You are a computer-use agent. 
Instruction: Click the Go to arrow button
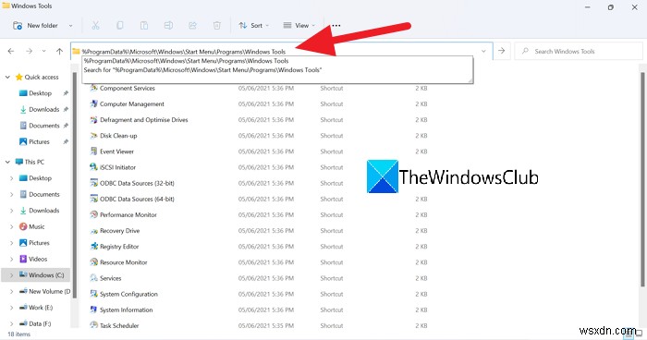(501, 51)
